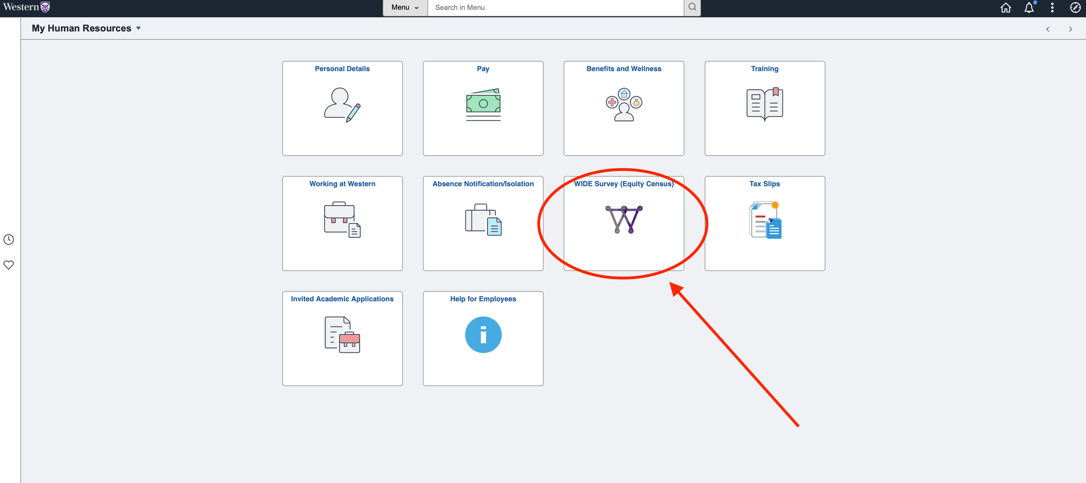Click the search magnifier button
The image size is (1086, 483).
pyautogui.click(x=692, y=8)
